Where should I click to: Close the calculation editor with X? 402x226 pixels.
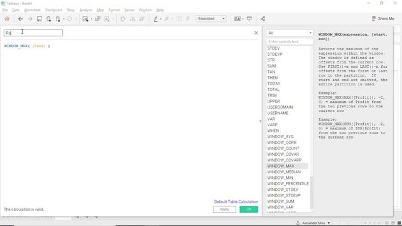pyautogui.click(x=256, y=33)
